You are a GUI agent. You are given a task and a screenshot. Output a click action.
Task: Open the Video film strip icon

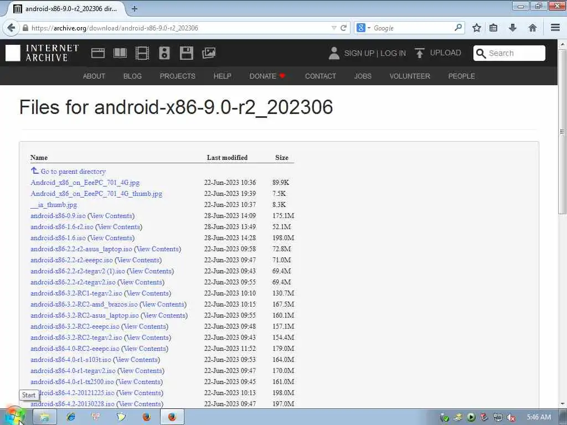tap(142, 53)
